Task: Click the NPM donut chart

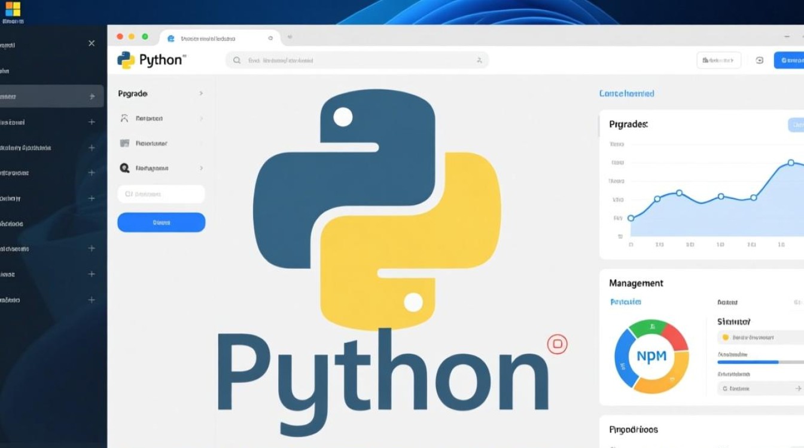Action: (651, 357)
